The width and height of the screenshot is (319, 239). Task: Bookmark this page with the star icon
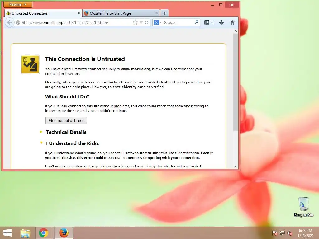(x=135, y=22)
